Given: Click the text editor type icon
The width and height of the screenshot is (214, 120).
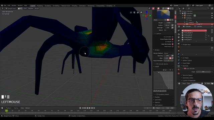Looking at the screenshot, I should click(x=179, y=83).
